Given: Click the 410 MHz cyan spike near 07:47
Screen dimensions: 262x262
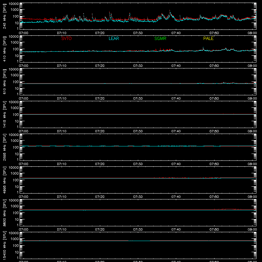Looking at the screenshot, I should [x=203, y=48].
